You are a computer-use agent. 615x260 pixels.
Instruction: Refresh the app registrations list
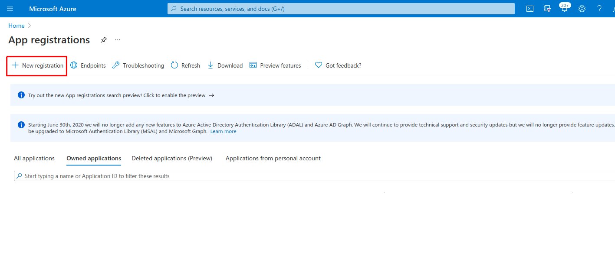coord(185,65)
